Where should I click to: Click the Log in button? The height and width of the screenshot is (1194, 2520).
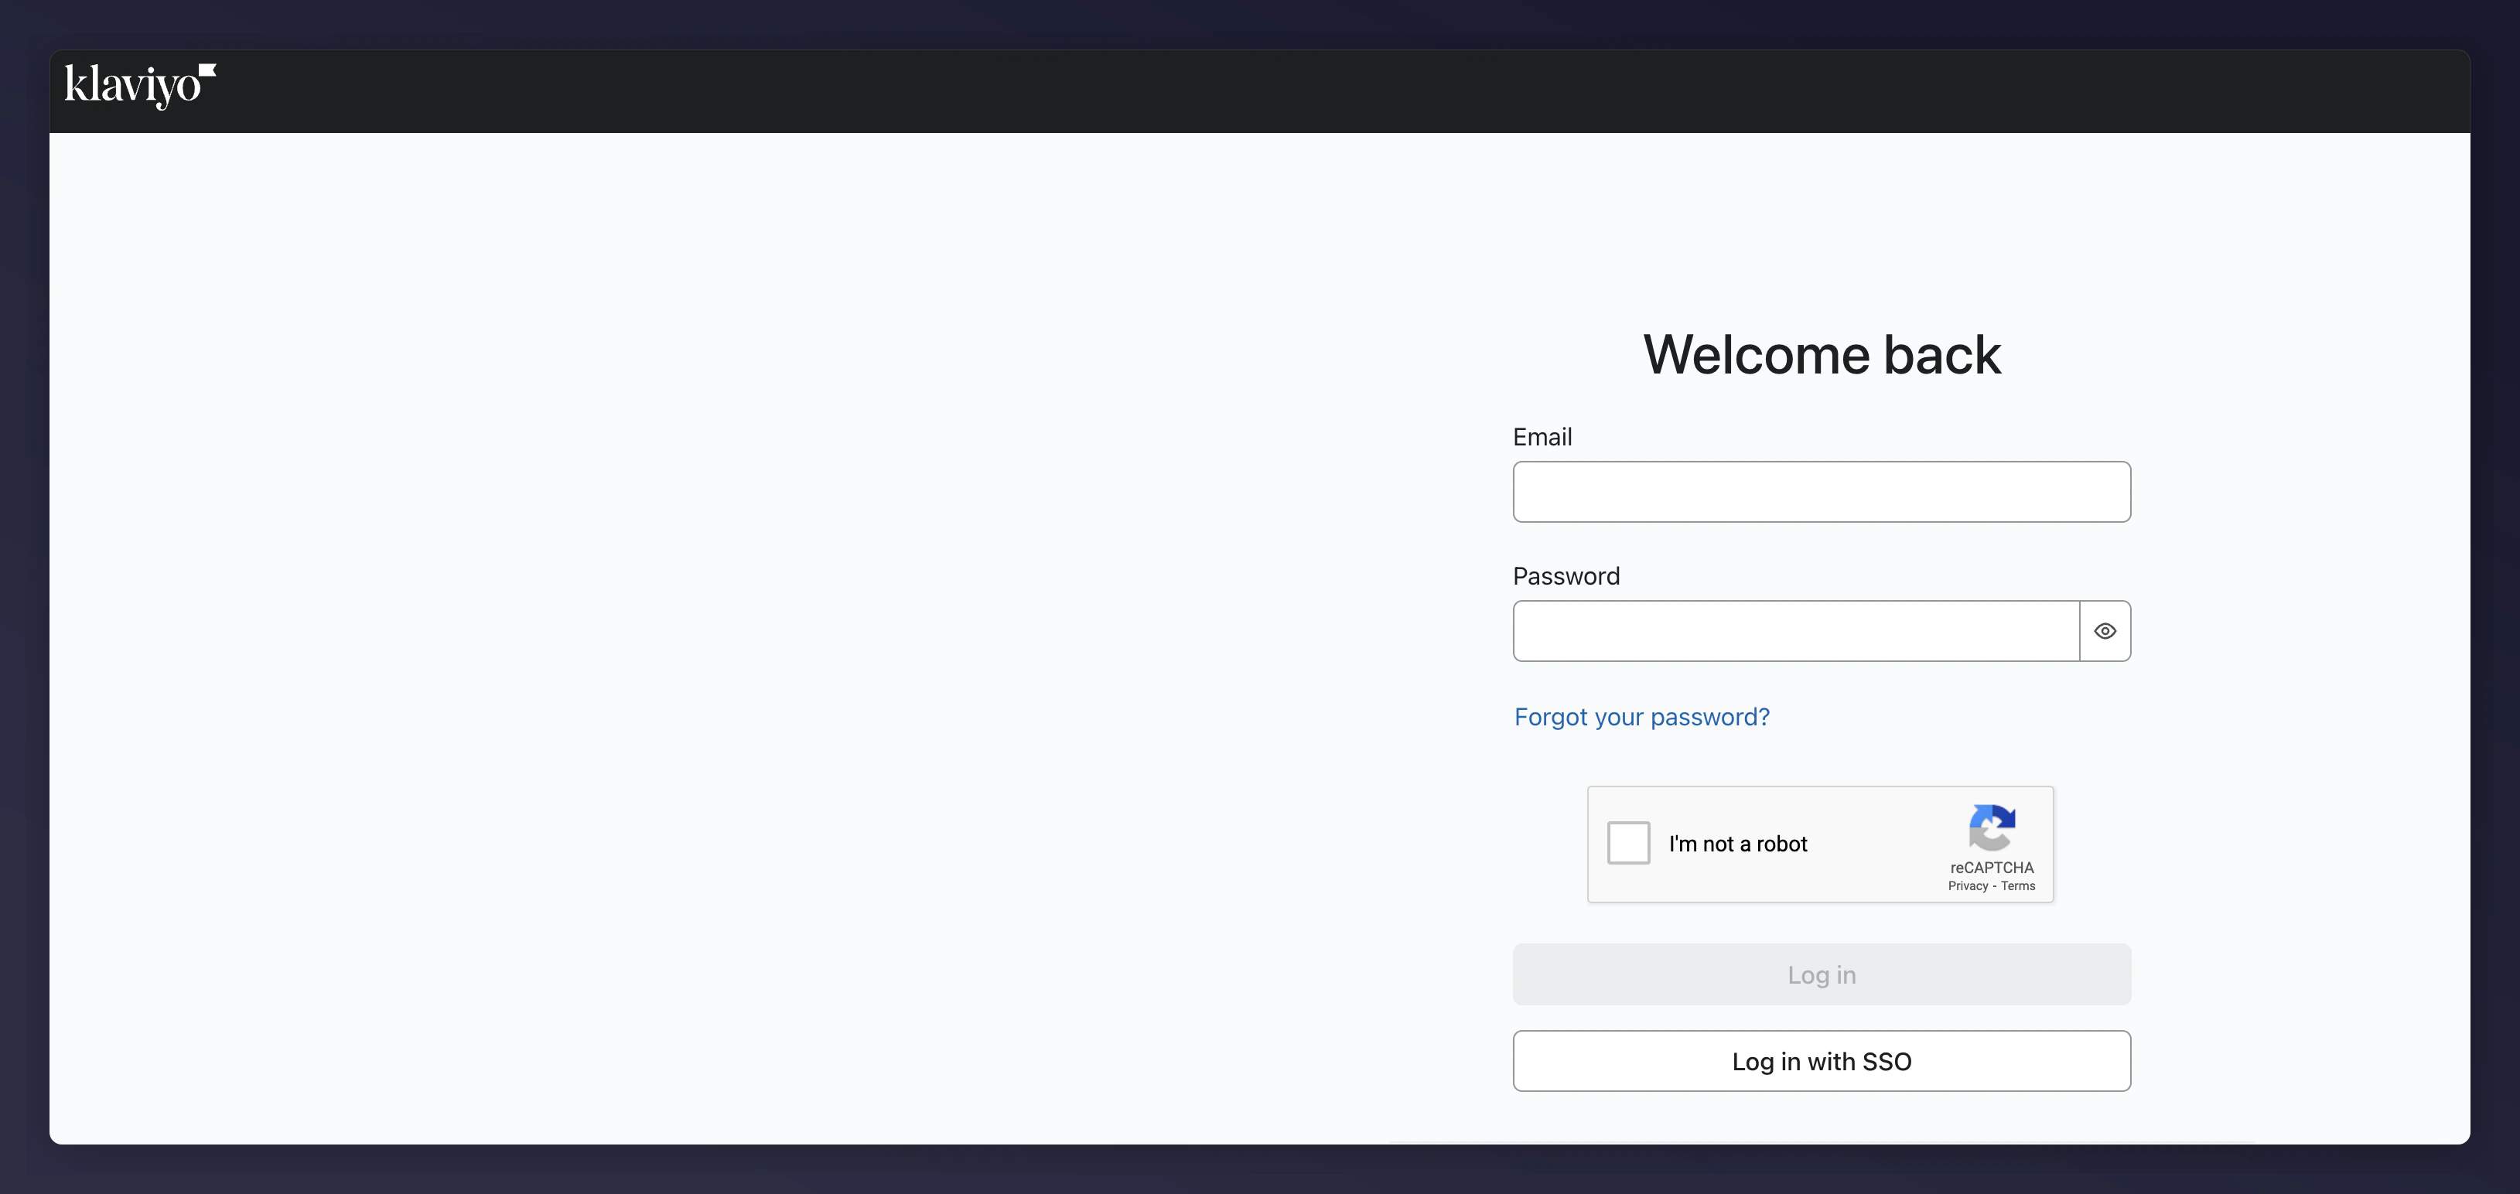pos(1822,974)
